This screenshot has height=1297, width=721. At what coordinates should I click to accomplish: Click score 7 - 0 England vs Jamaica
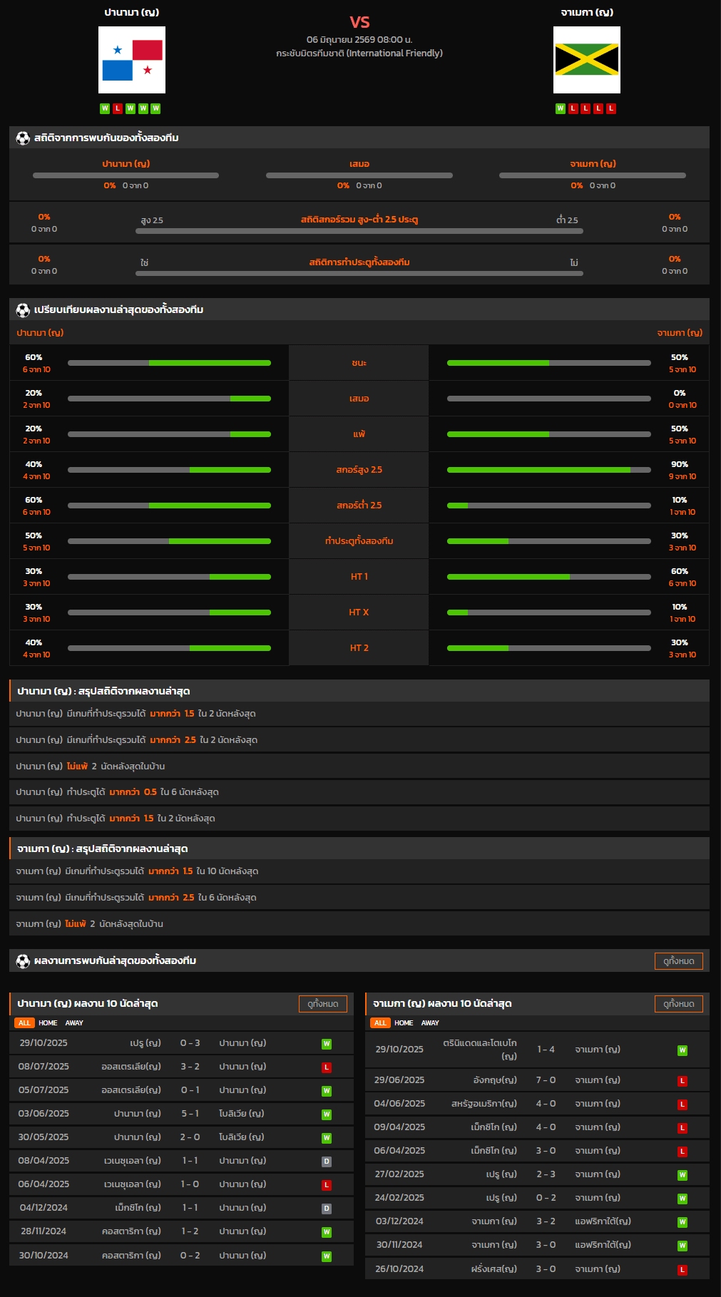pyautogui.click(x=546, y=1080)
